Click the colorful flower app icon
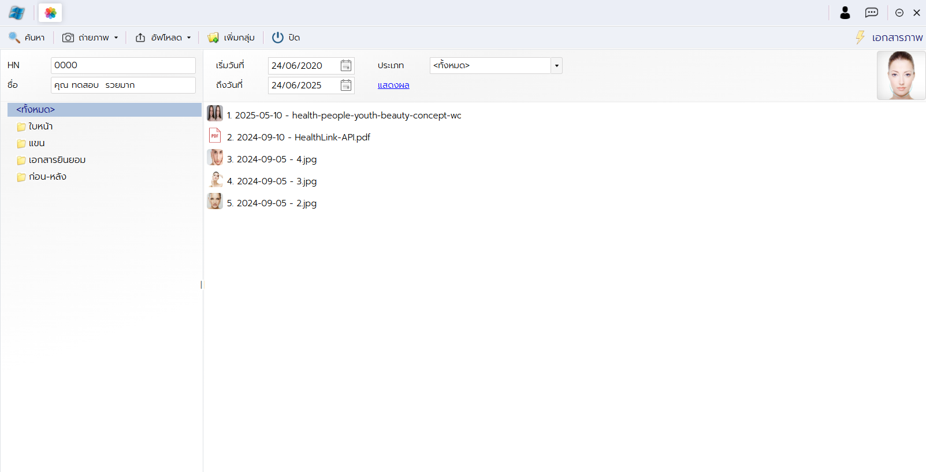Image resolution: width=926 pixels, height=472 pixels. (50, 13)
